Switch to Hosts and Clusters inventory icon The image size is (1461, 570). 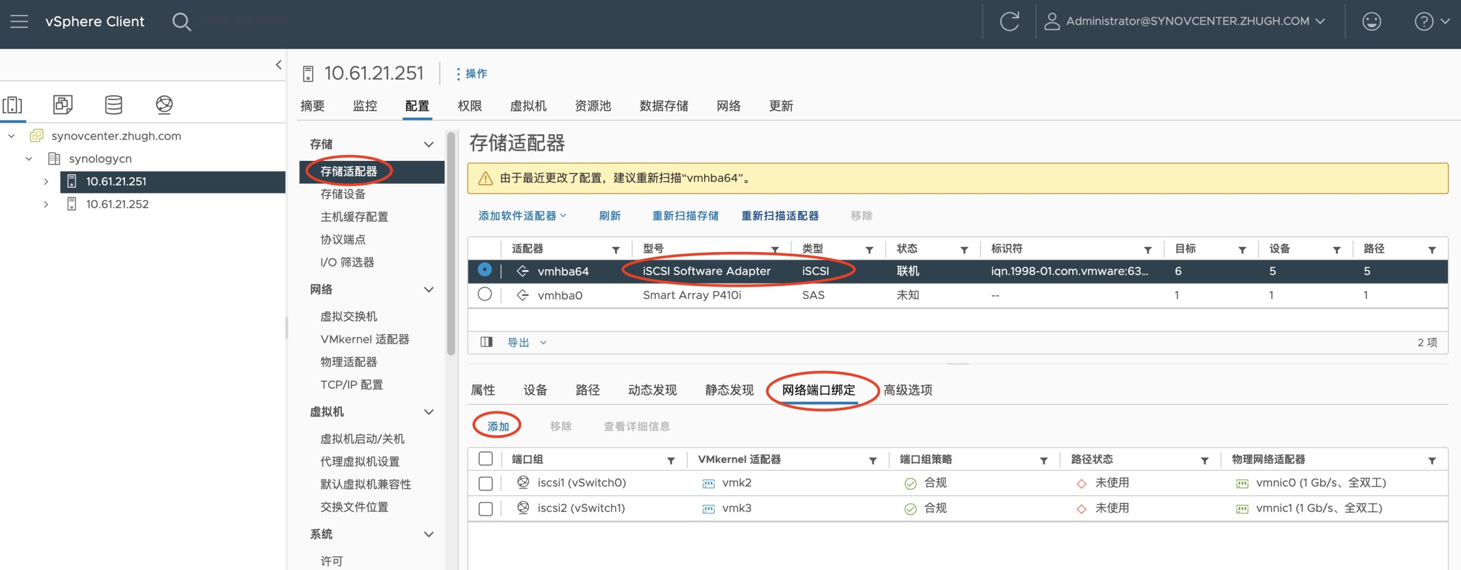click(x=13, y=104)
